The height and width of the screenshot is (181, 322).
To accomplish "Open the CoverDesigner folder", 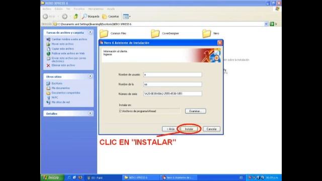I will coord(165,34).
